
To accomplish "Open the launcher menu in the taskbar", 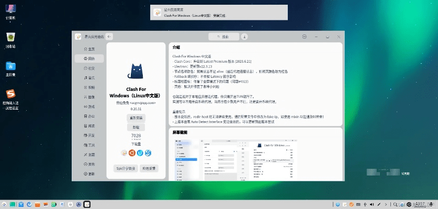I will pos(4,204).
